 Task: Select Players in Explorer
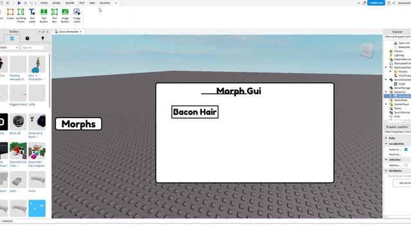pos(398,51)
